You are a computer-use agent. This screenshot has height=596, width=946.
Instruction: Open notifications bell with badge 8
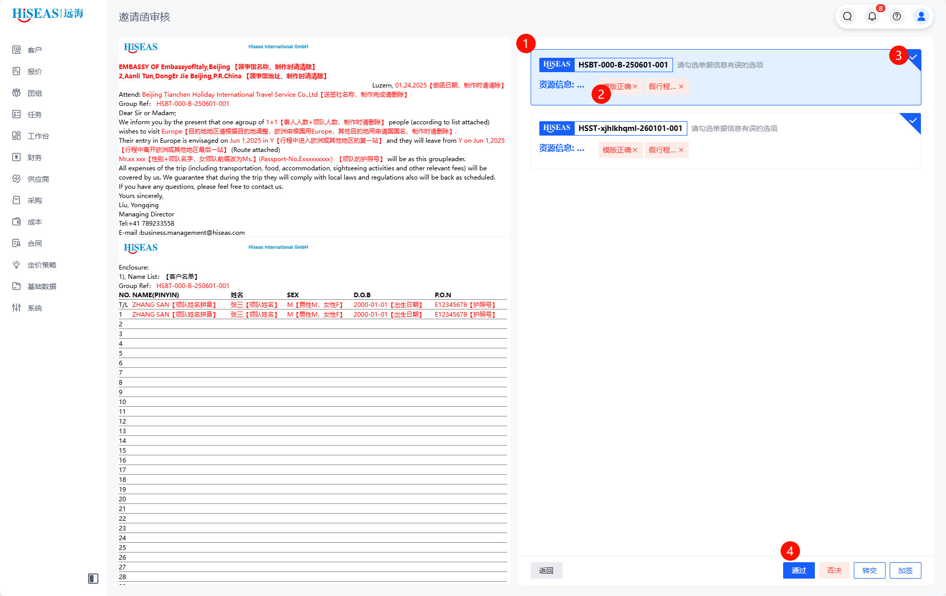click(872, 16)
